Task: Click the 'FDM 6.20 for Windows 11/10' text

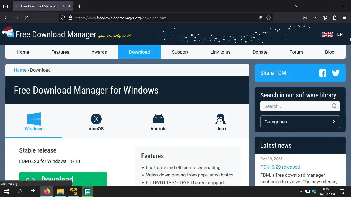Action: [x=49, y=161]
